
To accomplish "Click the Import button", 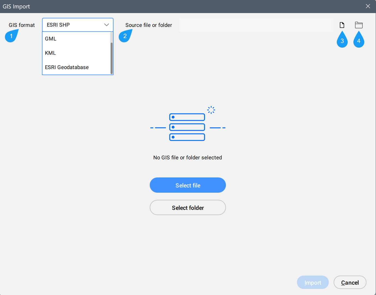I will [313, 282].
